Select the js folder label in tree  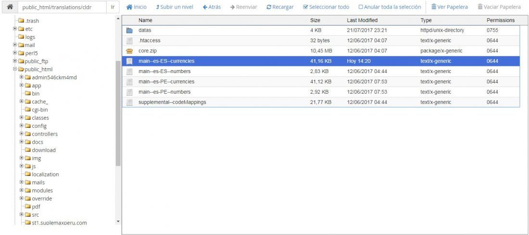[34, 166]
